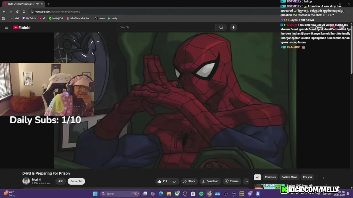Screen dimensions: 353x198
Task: Open Mori's channel avatar
Action: coord(26,181)
